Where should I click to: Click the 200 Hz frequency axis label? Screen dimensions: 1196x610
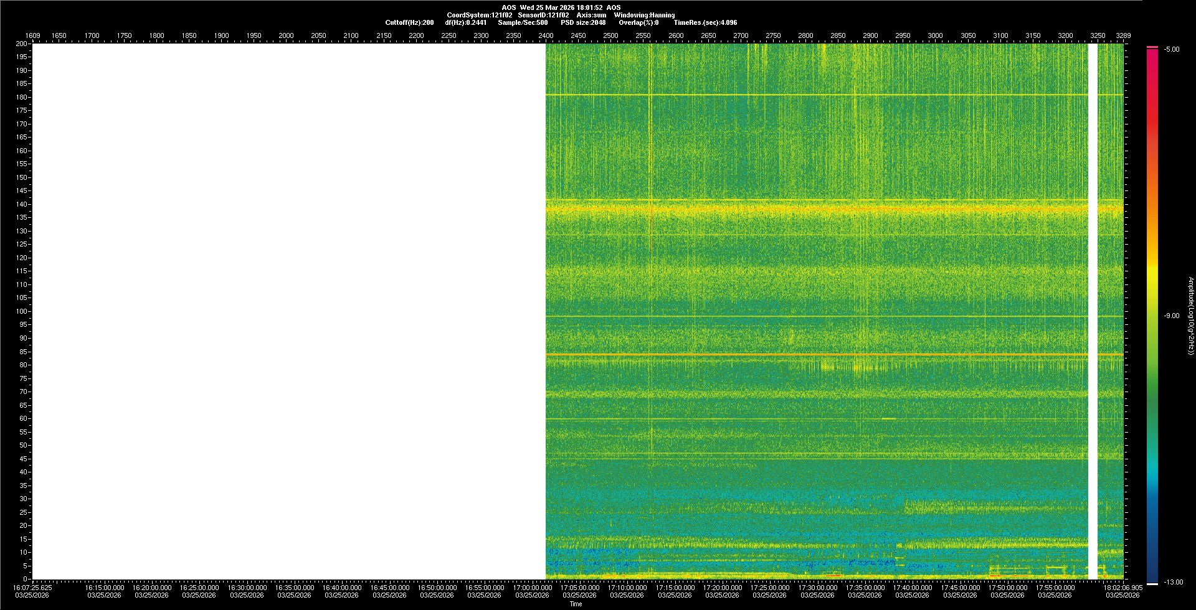click(x=21, y=44)
